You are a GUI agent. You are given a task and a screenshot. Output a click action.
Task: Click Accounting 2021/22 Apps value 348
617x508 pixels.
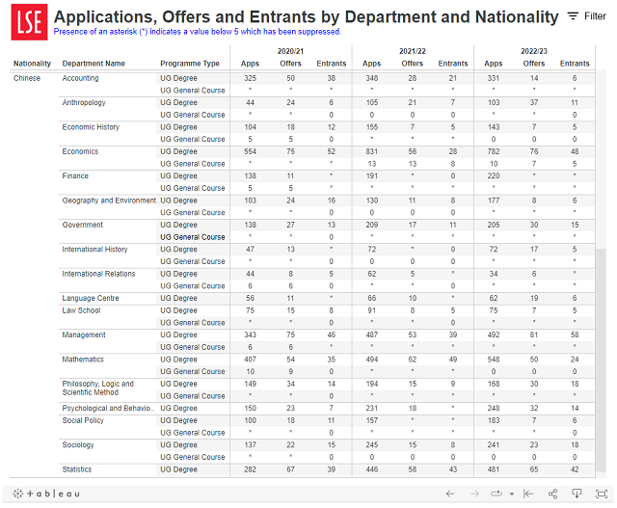click(x=372, y=78)
